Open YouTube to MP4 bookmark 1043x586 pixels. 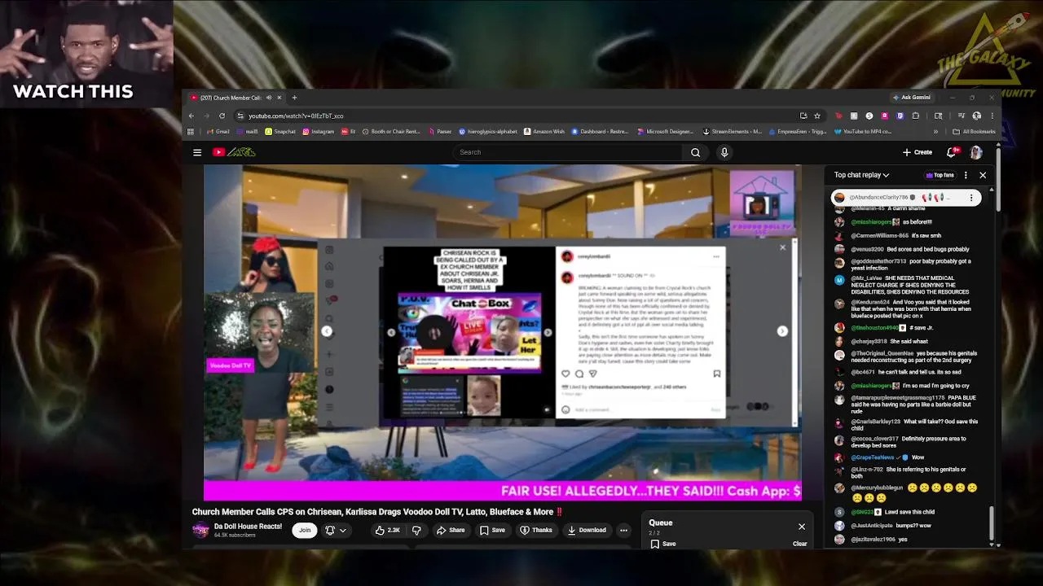tap(863, 132)
